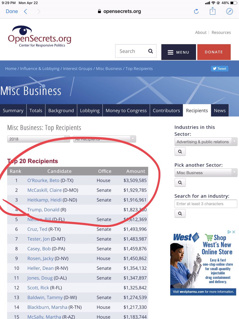
Task: Open O'Rourke, Beto candidate link
Action: [43, 181]
